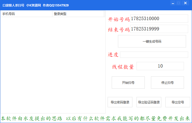Click the 导出验证码登录 export button
Viewport: 192px width, 123px height.
tap(149, 102)
